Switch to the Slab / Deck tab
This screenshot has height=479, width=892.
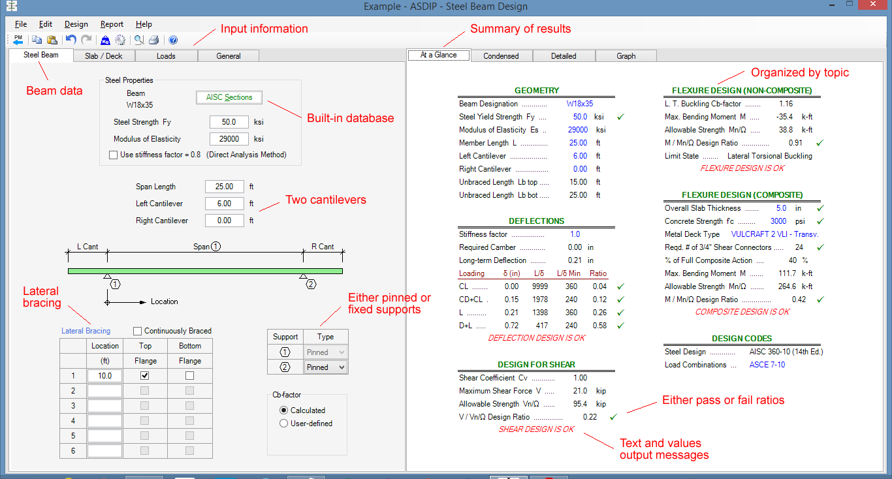click(103, 56)
